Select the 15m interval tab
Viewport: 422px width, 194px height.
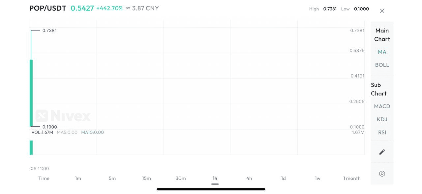point(146,178)
